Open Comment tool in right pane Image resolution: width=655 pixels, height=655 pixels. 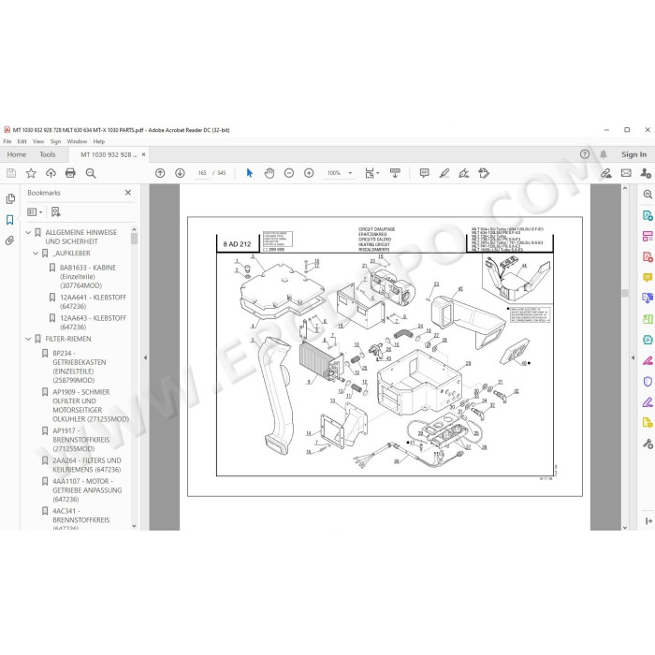point(648,277)
